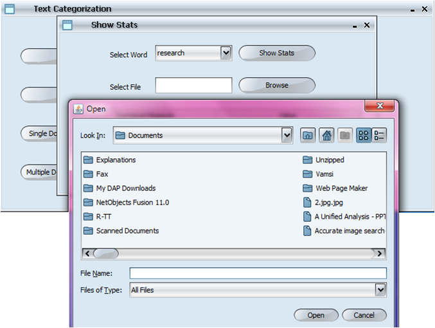Click the research combo box text
The height and width of the screenshot is (328, 435).
pyautogui.click(x=171, y=53)
